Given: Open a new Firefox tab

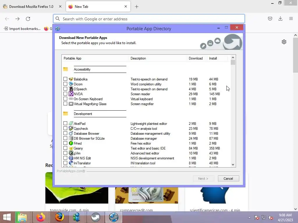Looking at the screenshot, I should [x=136, y=7].
